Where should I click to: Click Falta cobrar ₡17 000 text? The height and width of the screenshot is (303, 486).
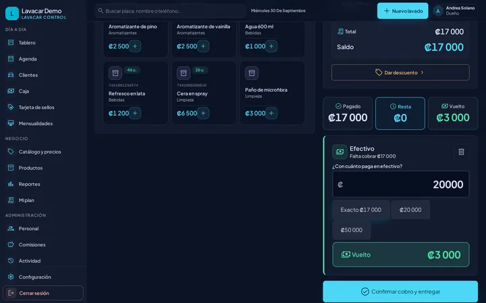(373, 156)
